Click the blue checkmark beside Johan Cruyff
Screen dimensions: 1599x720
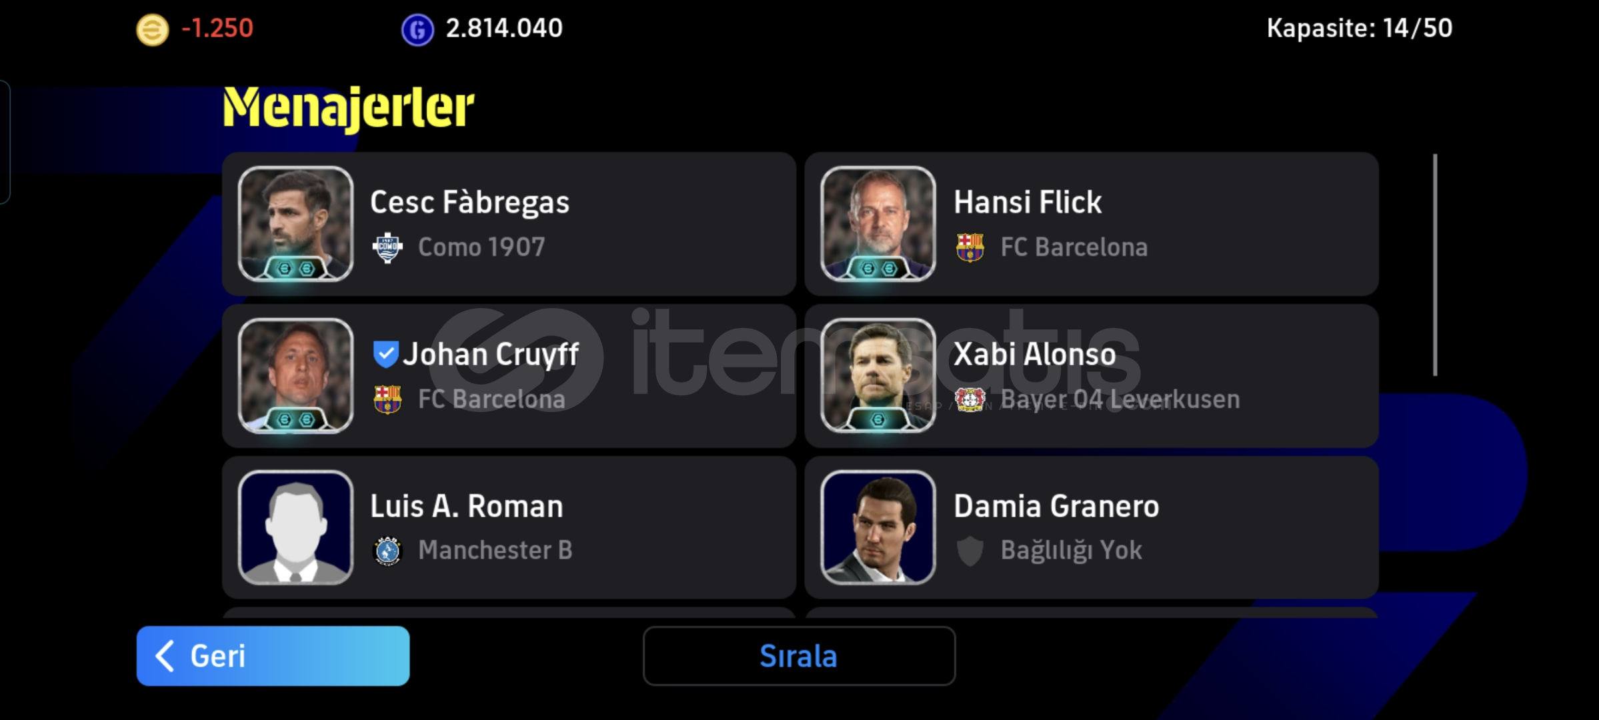coord(385,354)
